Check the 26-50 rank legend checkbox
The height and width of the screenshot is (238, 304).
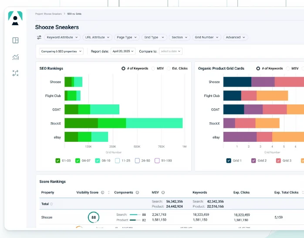pyautogui.click(x=137, y=161)
